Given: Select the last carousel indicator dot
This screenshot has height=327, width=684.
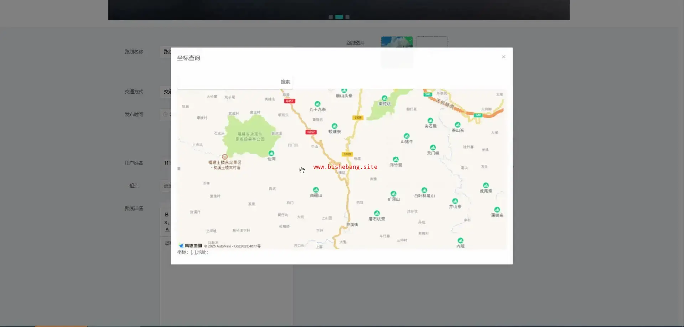Looking at the screenshot, I should pos(347,17).
